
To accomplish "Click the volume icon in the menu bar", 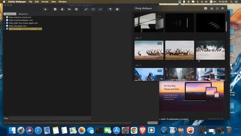I will click(x=206, y=2).
